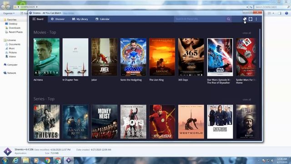Select The Flash series poster
The width and height of the screenshot is (291, 164).
162,122
